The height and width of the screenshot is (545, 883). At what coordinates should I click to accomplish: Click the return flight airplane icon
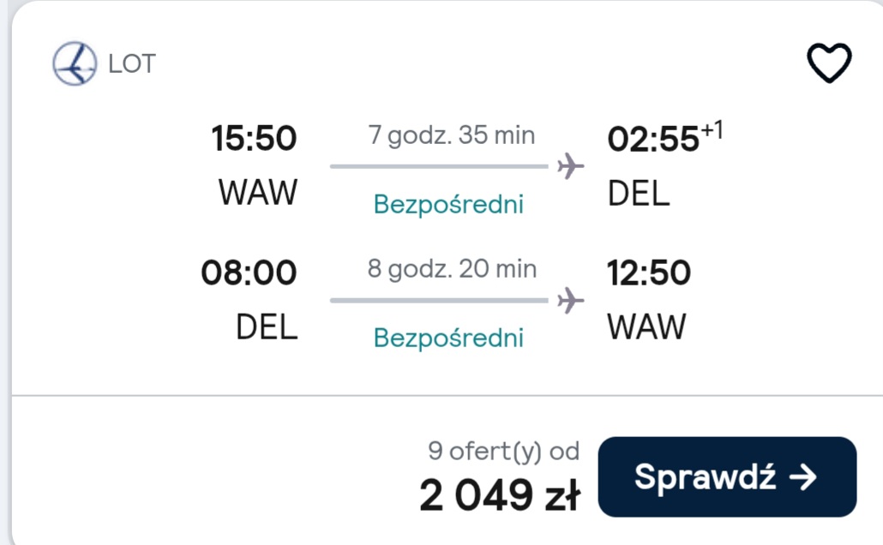tap(570, 300)
